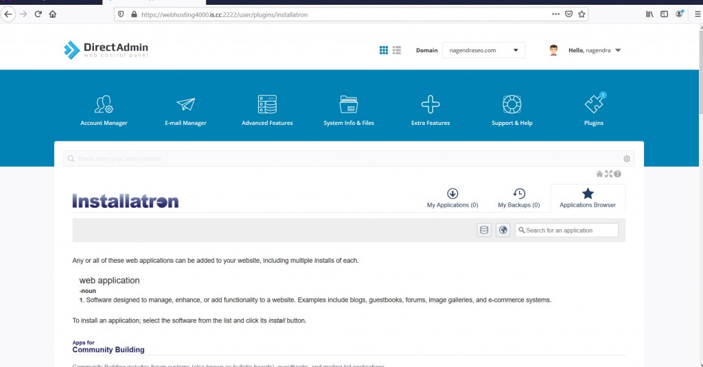Viewport: 703px width, 367px height.
Task: Open Support & Help
Action: click(512, 110)
